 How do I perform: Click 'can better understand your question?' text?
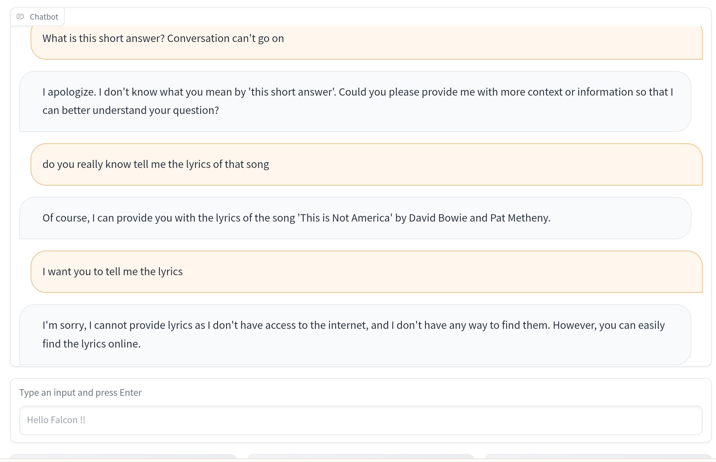click(x=130, y=110)
